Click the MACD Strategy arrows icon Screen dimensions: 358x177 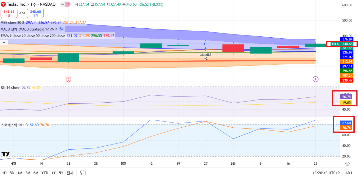[x=61, y=29]
